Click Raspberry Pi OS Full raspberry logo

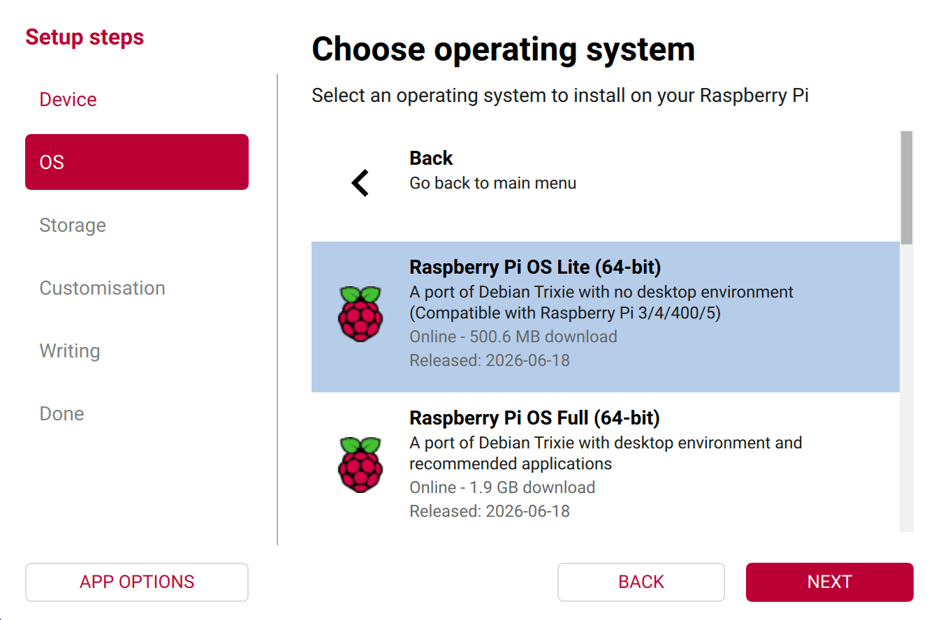coord(360,464)
